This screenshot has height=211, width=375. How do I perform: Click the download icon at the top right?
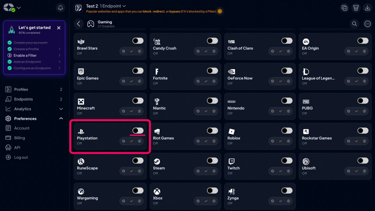[367, 8]
